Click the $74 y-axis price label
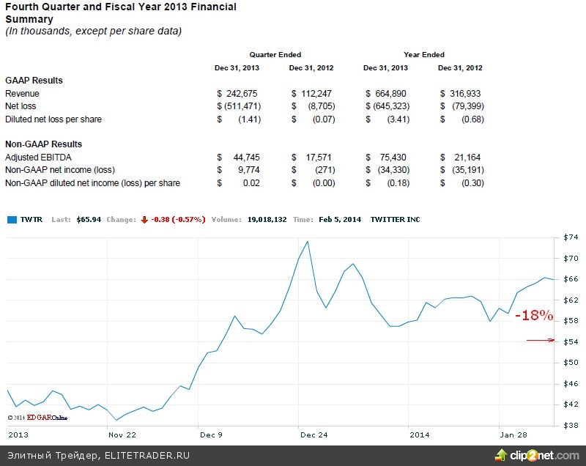Viewport: 586px width, 466px height. 571,237
